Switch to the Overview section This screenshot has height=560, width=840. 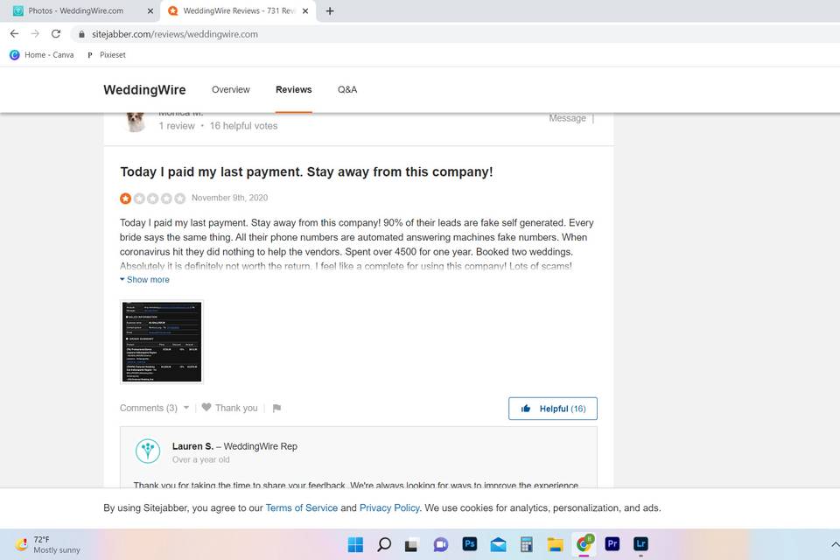[231, 89]
